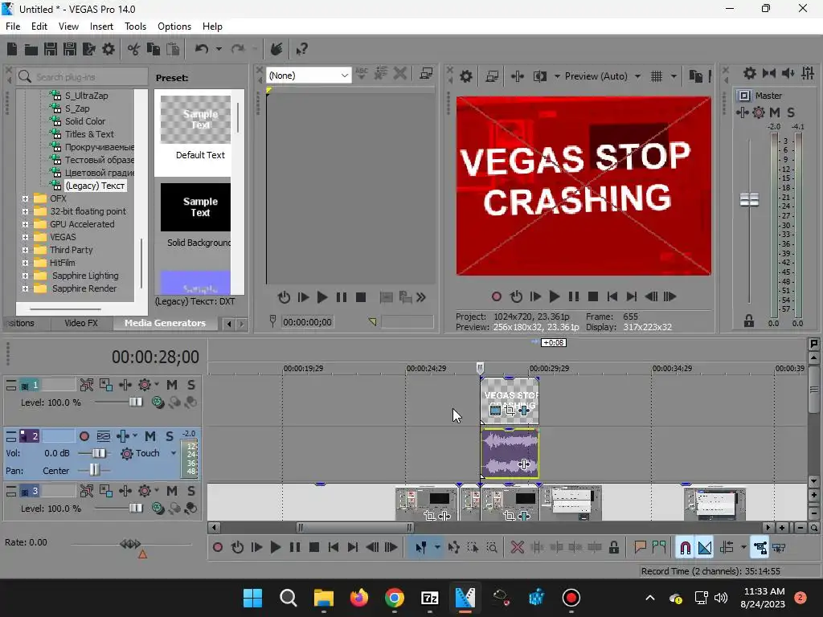Delete selection with the red X icon

tap(518, 548)
